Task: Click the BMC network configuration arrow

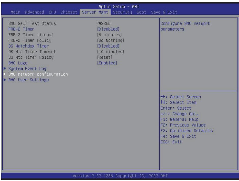Action: coord(5,74)
